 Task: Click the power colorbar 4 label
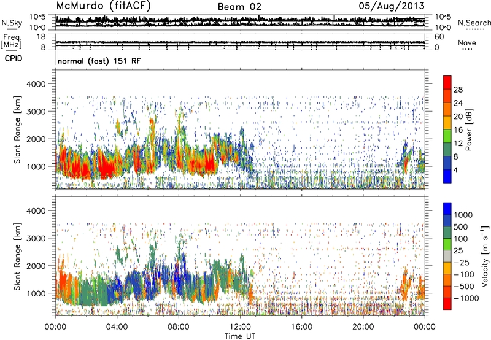coord(456,171)
